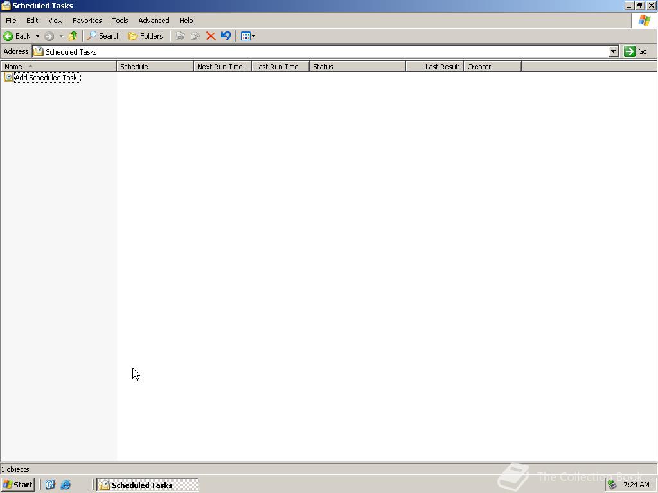Sort by the Name column header
Image resolution: width=658 pixels, height=493 pixels.
tap(58, 67)
